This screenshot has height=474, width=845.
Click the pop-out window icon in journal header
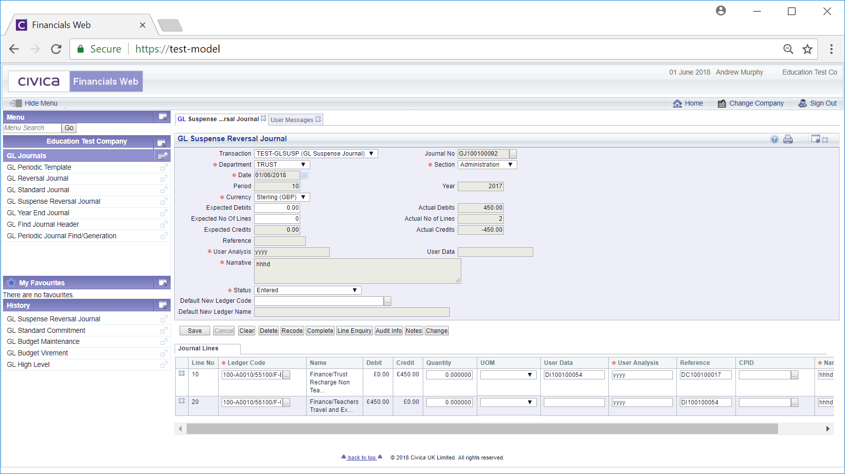coord(816,139)
